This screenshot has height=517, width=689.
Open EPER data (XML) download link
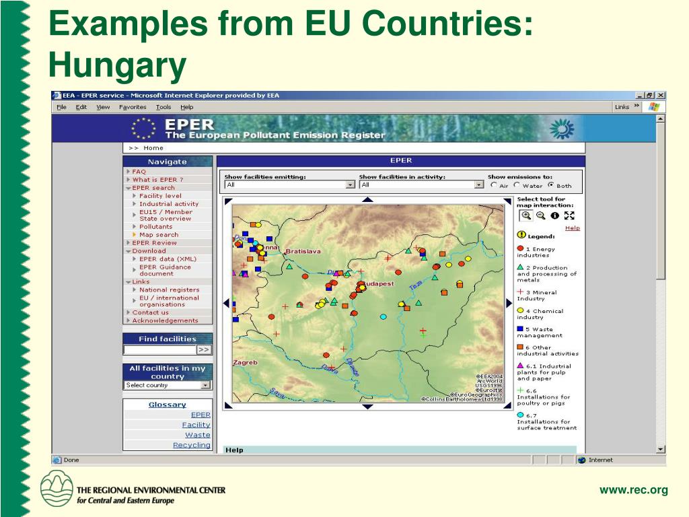pos(168,259)
